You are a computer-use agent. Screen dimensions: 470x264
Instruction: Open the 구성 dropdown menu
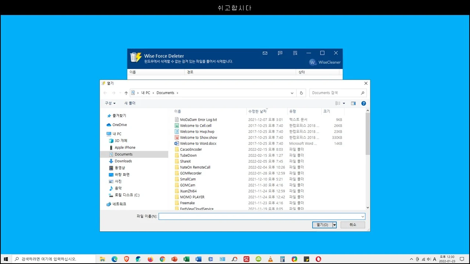[110, 103]
